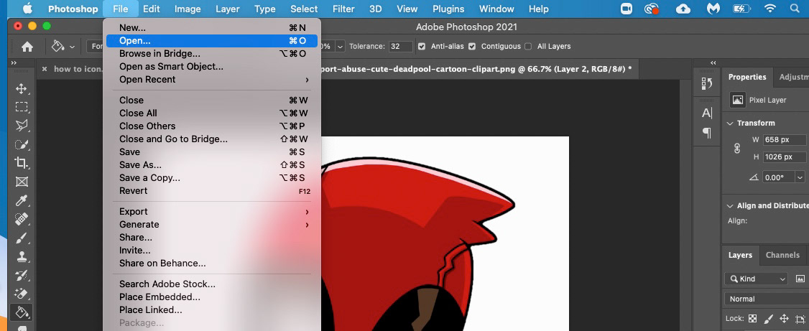This screenshot has width=809, height=331.
Task: Toggle the Anti-alias checkbox
Action: 422,47
